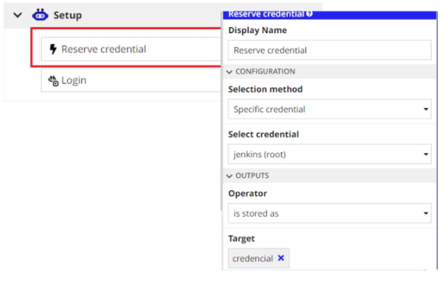Open the help icon beside Reserve credential title
Screen dimensions: 447x281
click(x=309, y=14)
